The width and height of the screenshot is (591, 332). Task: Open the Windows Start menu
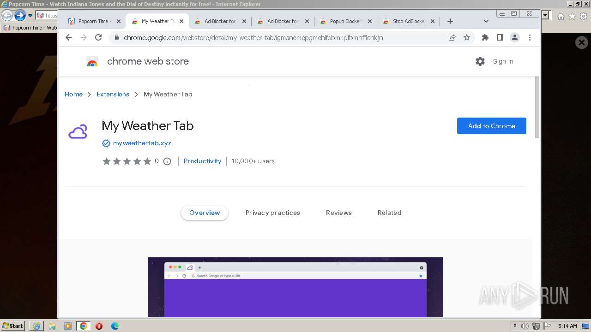pyautogui.click(x=13, y=326)
